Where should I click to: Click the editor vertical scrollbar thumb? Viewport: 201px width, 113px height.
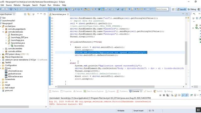pyautogui.click(x=186, y=53)
